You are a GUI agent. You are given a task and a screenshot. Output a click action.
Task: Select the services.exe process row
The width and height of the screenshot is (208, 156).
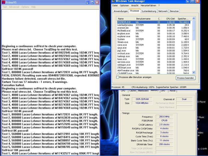point(153,62)
